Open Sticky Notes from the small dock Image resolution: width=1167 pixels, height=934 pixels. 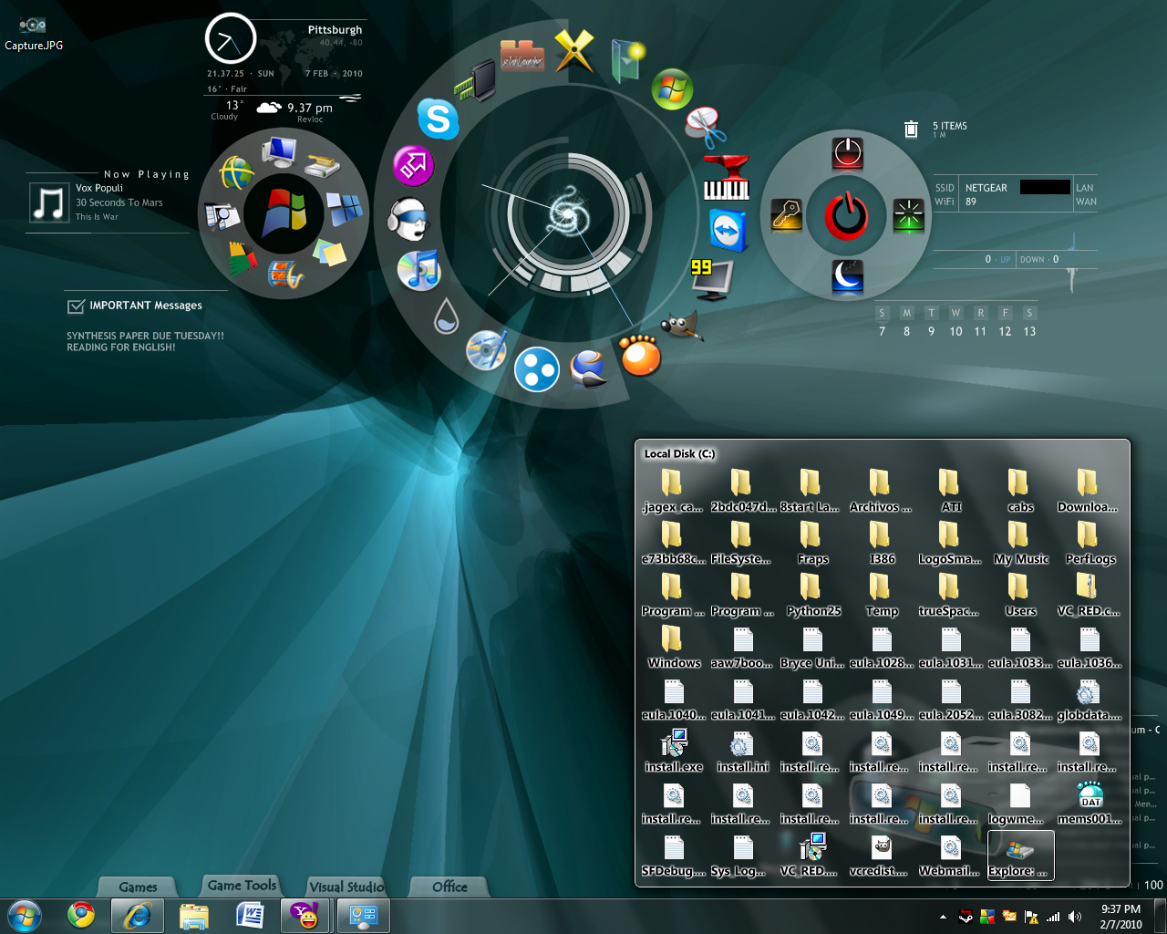pos(329,253)
